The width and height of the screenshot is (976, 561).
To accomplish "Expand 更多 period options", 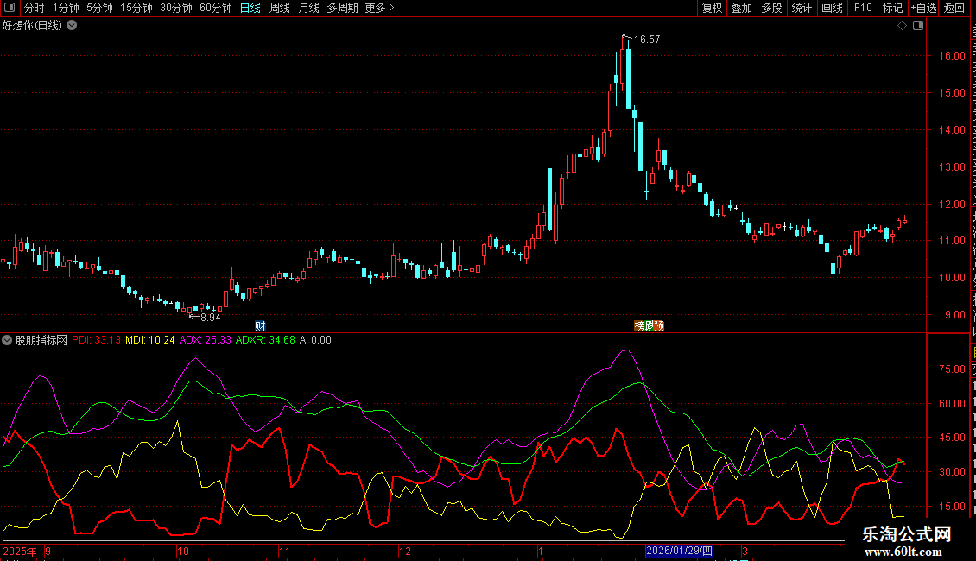I will click(379, 8).
